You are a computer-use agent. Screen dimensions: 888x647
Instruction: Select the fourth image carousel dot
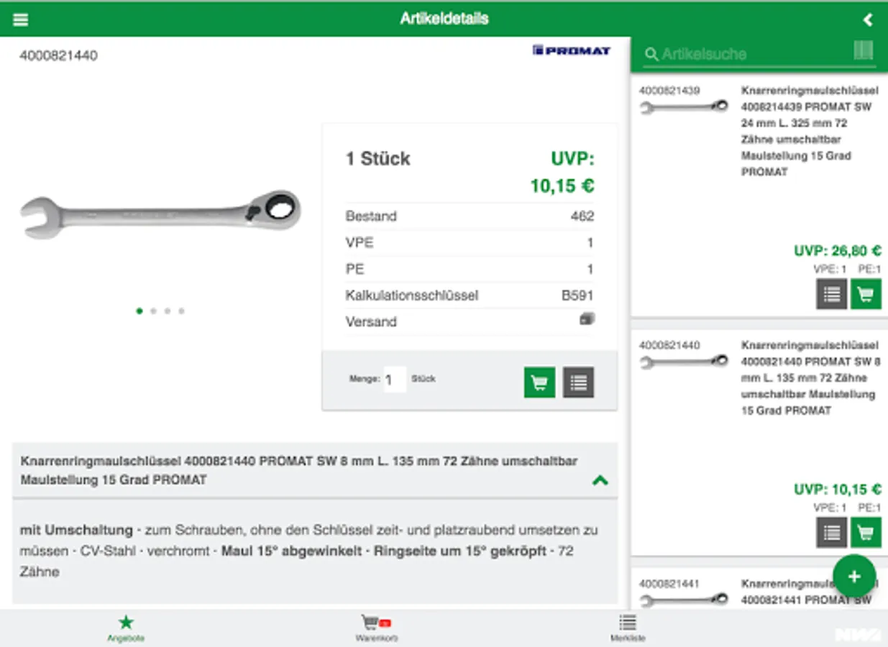pyautogui.click(x=181, y=311)
